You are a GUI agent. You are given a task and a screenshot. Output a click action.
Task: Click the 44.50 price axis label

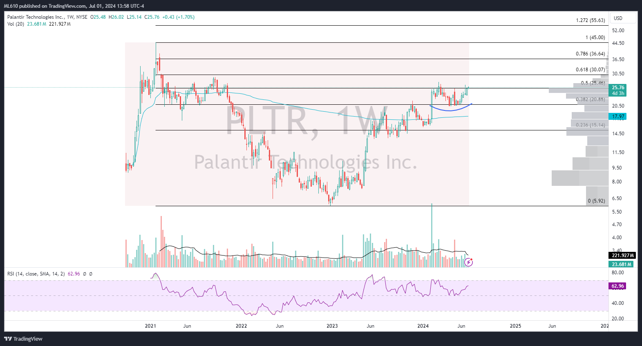[x=618, y=43]
